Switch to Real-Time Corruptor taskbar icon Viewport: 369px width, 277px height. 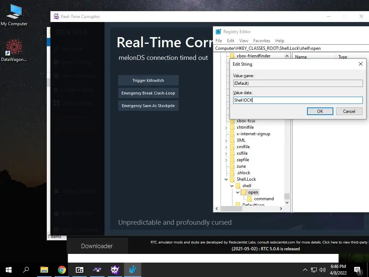[115, 270]
